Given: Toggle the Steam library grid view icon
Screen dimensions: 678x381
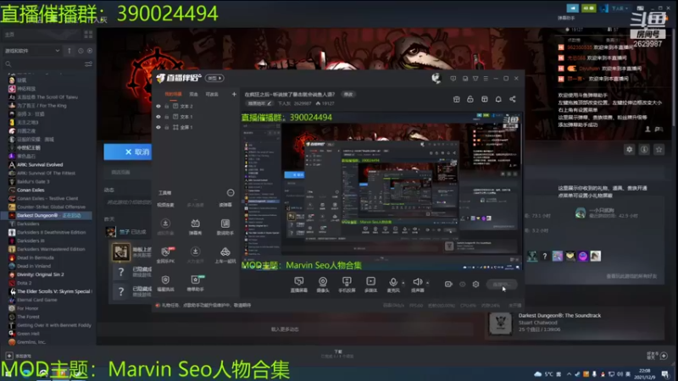Looking at the screenshot, I should coord(88,35).
